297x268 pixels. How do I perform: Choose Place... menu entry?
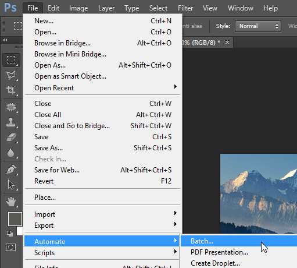coord(102,198)
